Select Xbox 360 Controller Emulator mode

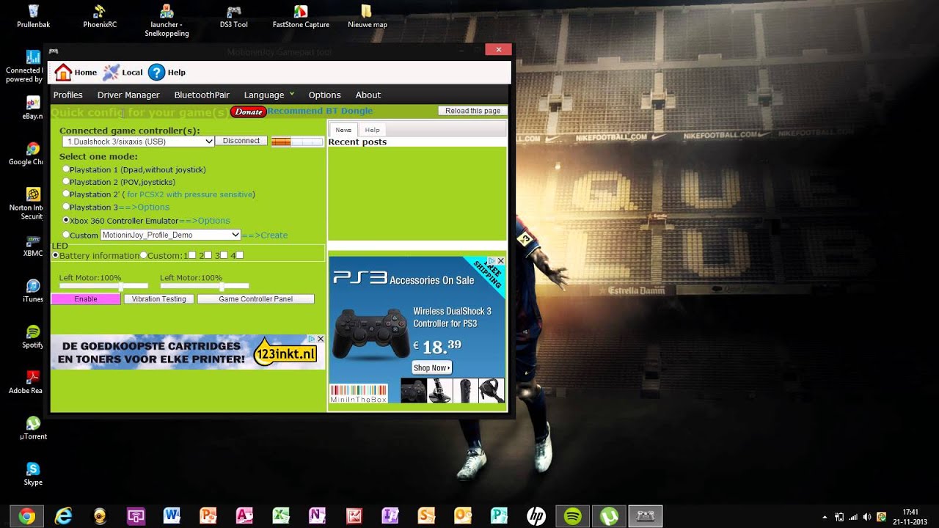(66, 220)
